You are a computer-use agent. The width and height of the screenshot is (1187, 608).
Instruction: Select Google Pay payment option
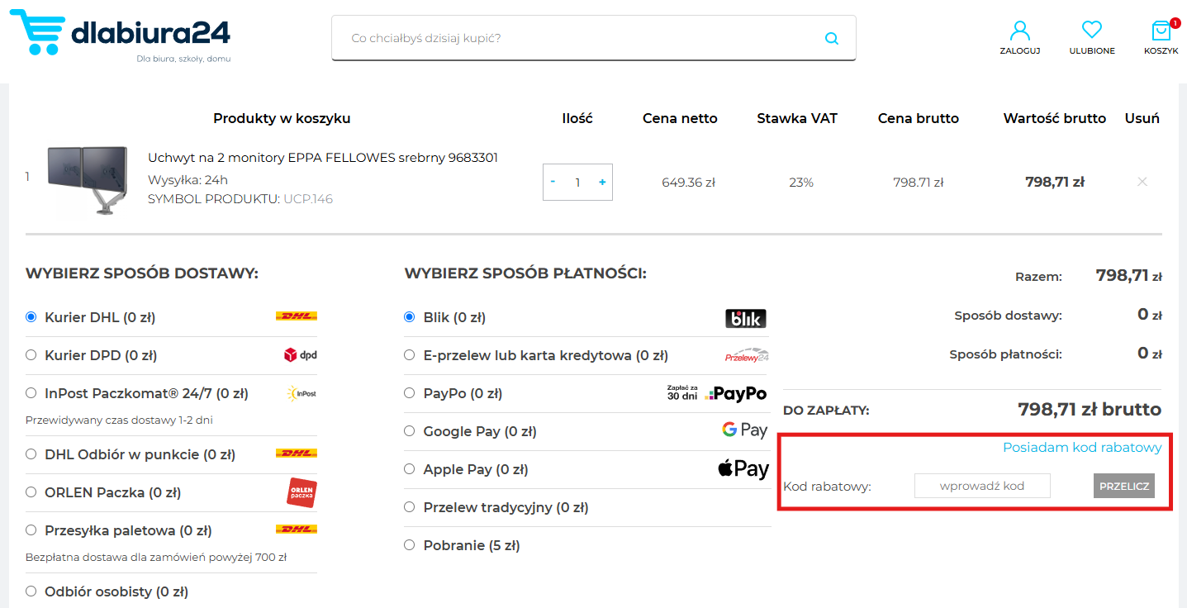410,431
